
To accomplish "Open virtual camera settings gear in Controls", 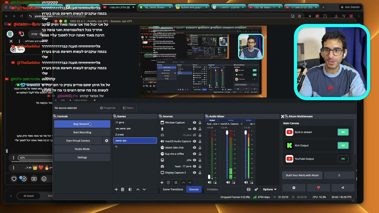I will pos(107,141).
